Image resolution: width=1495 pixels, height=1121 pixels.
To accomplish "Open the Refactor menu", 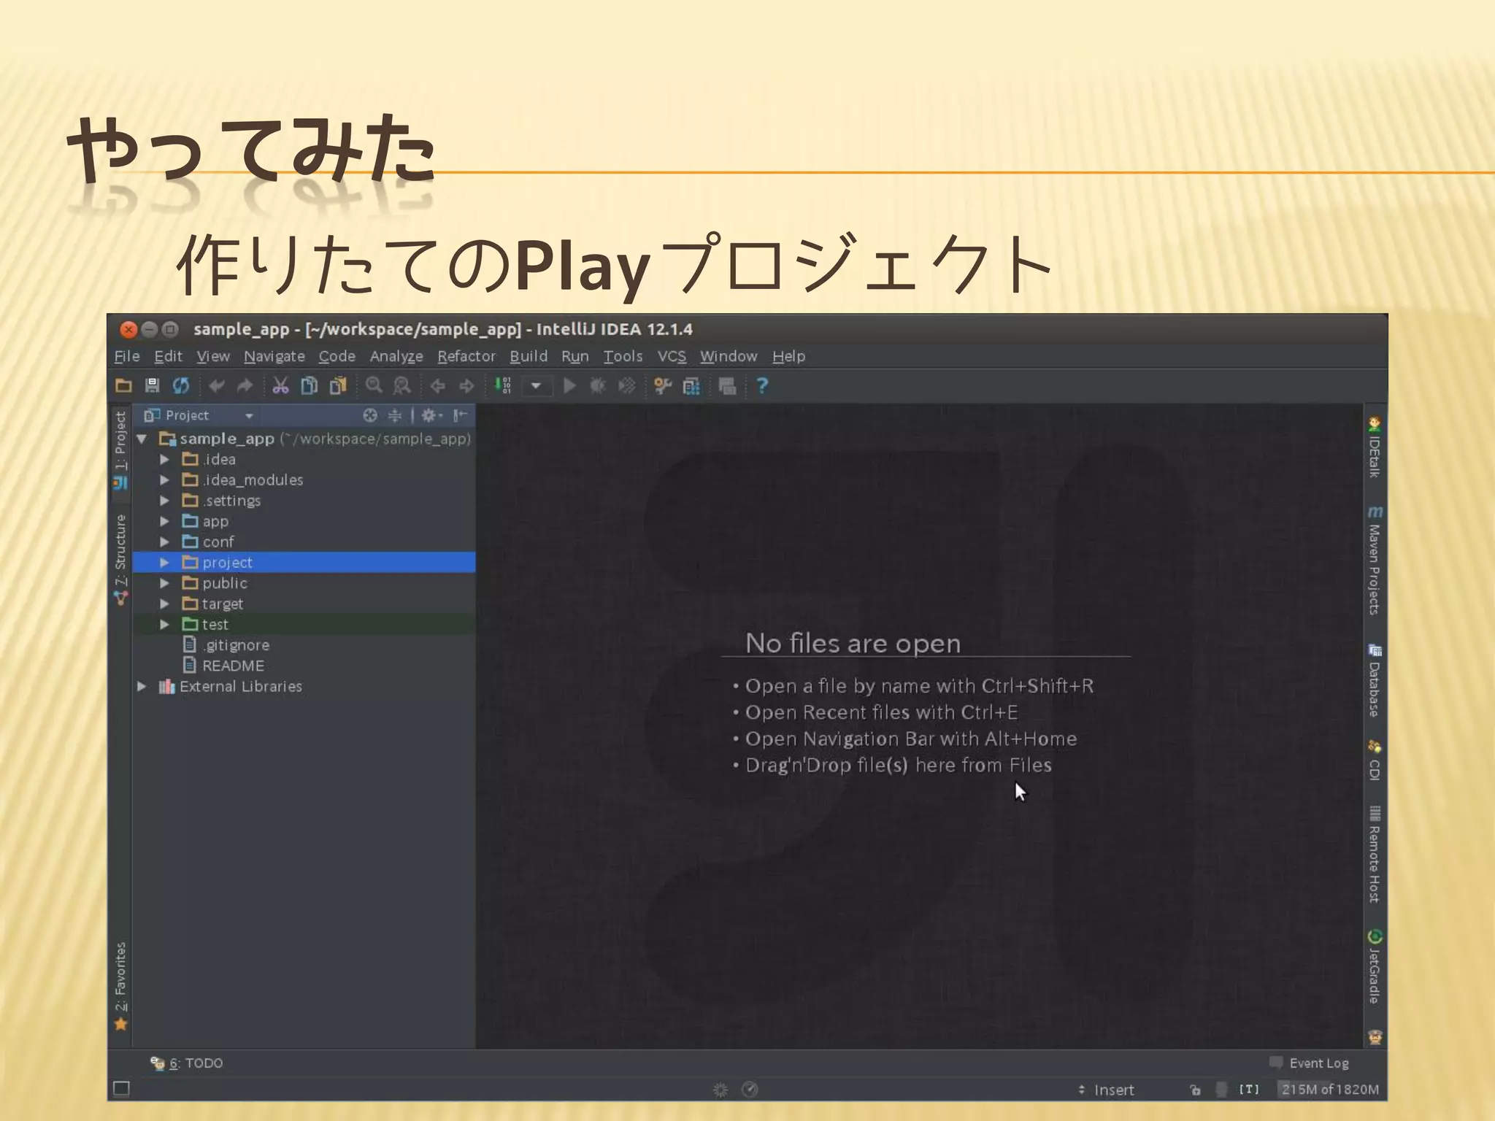I will (x=466, y=356).
